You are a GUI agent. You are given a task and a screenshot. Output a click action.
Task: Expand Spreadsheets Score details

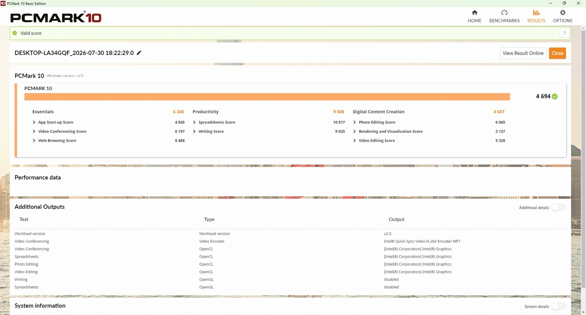tap(194, 122)
